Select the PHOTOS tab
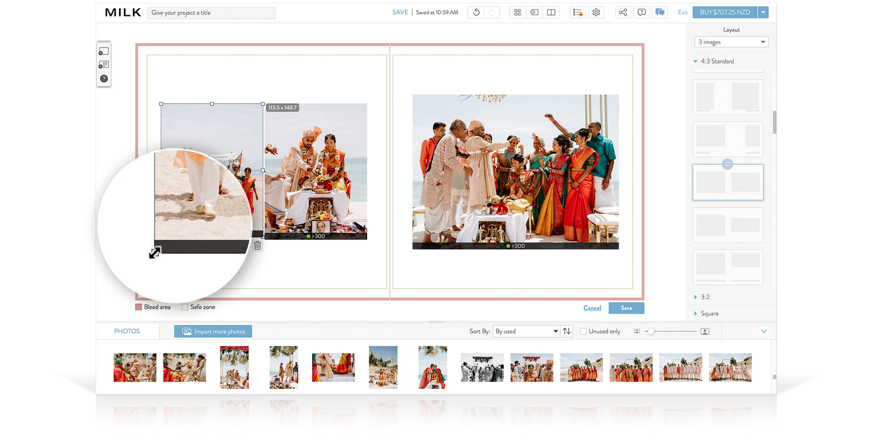The image size is (873, 441). tap(127, 331)
